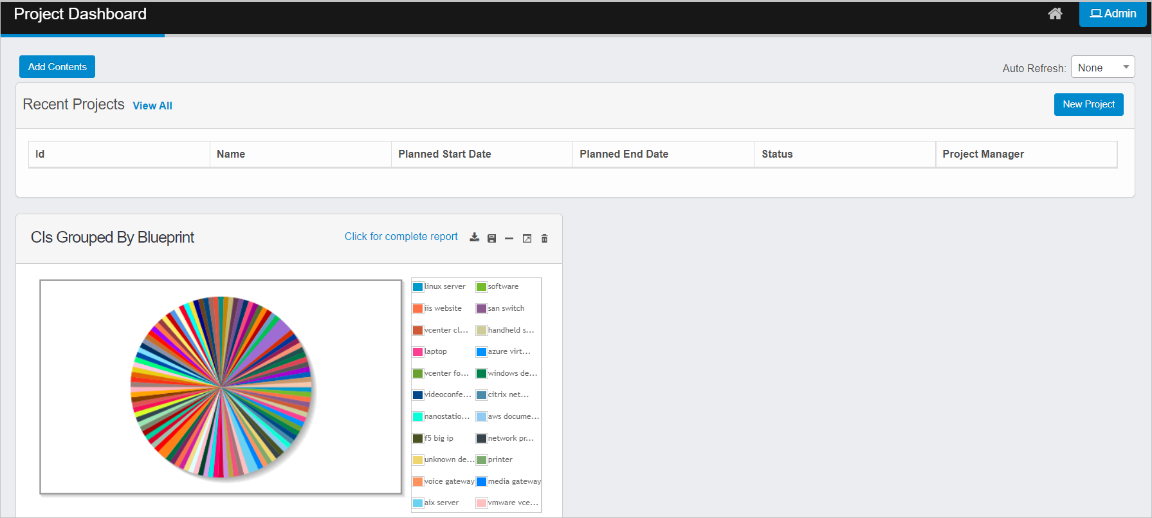Viewport: 1152px width, 518px height.
Task: Click the Project Manager column header
Action: click(983, 154)
